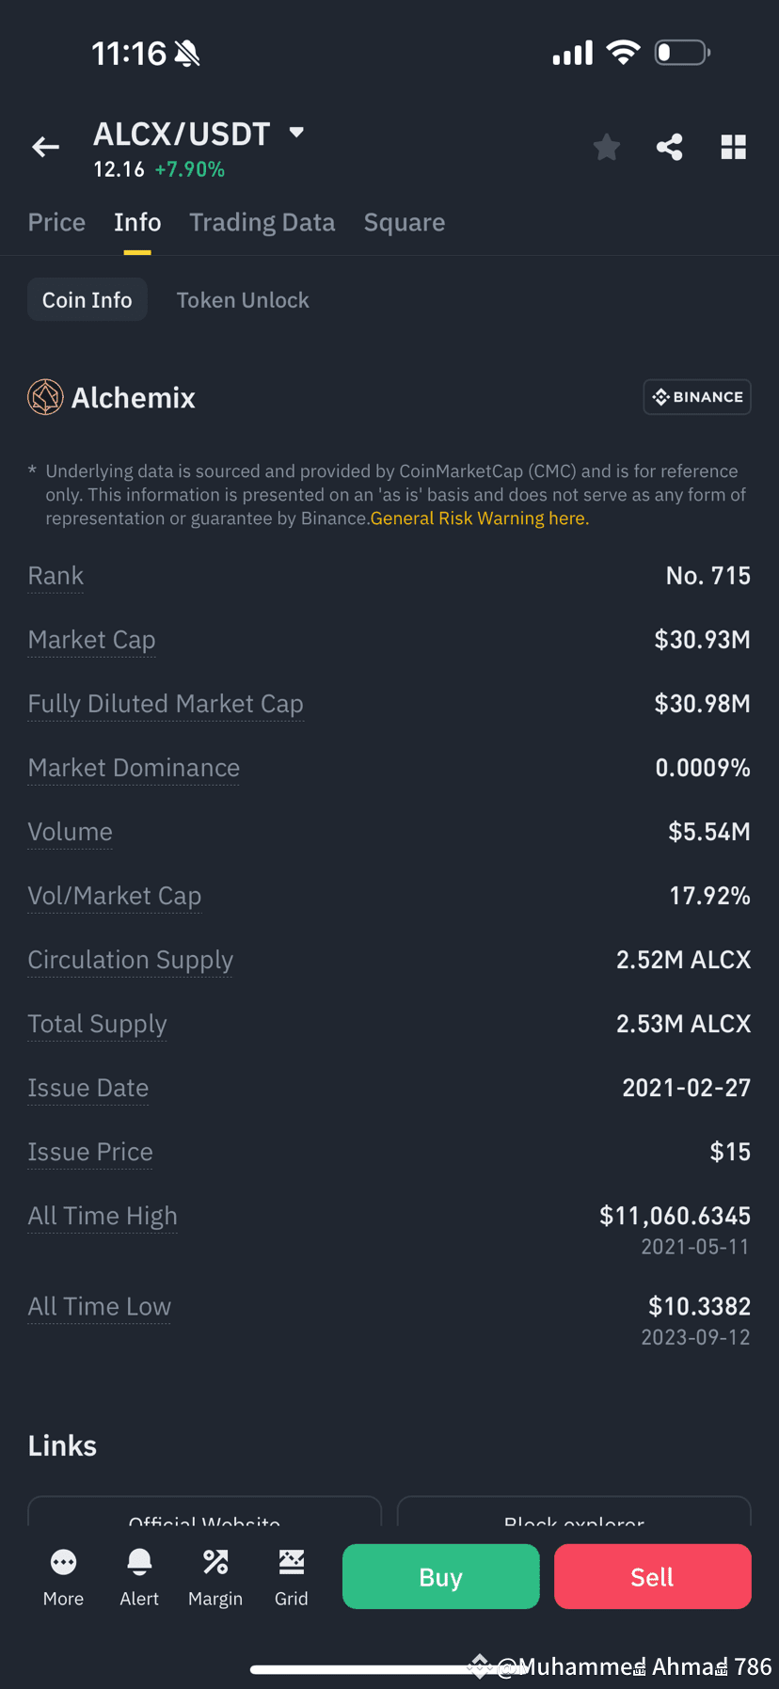Open the General Risk Warning here link
The width and height of the screenshot is (779, 1689).
point(480,518)
